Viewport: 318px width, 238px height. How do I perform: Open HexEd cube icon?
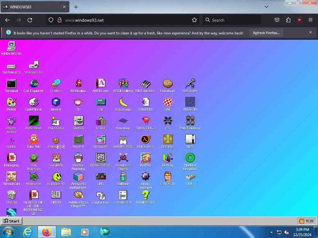point(56,104)
